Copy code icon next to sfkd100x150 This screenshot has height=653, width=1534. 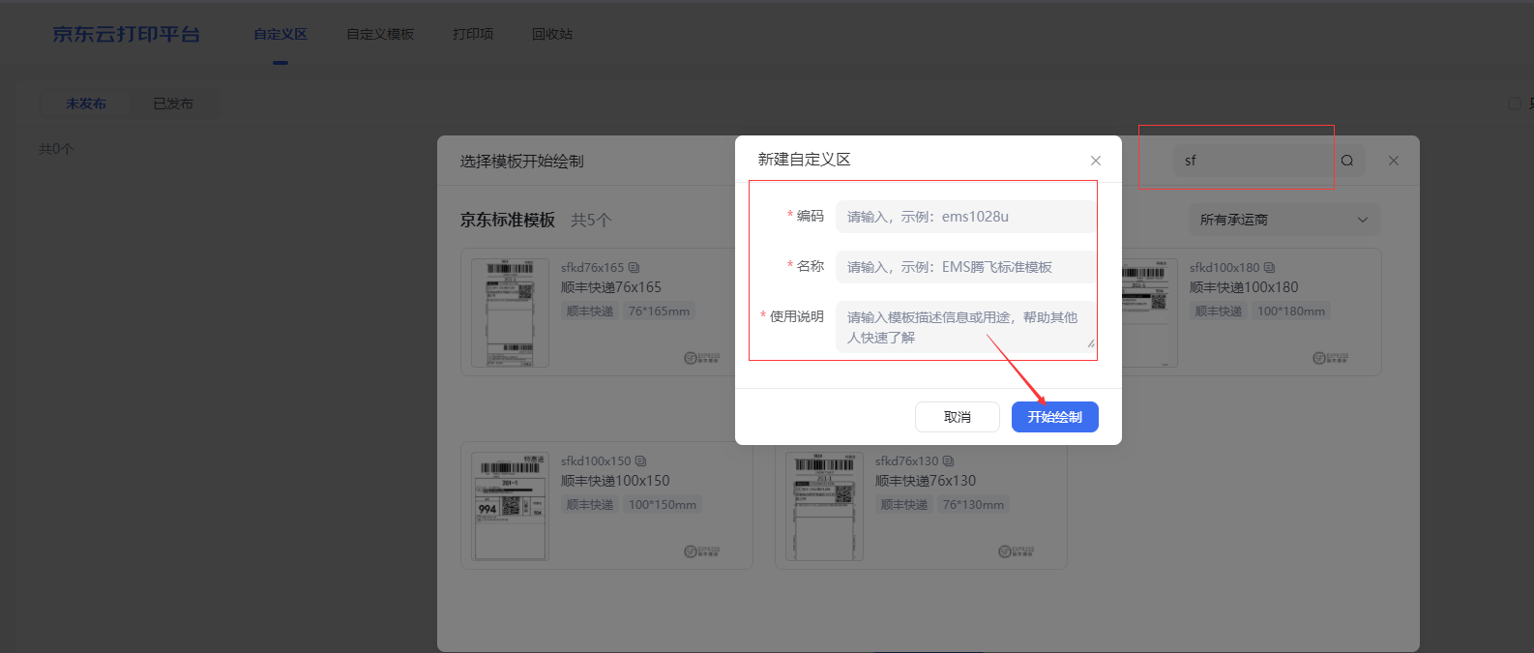point(640,461)
